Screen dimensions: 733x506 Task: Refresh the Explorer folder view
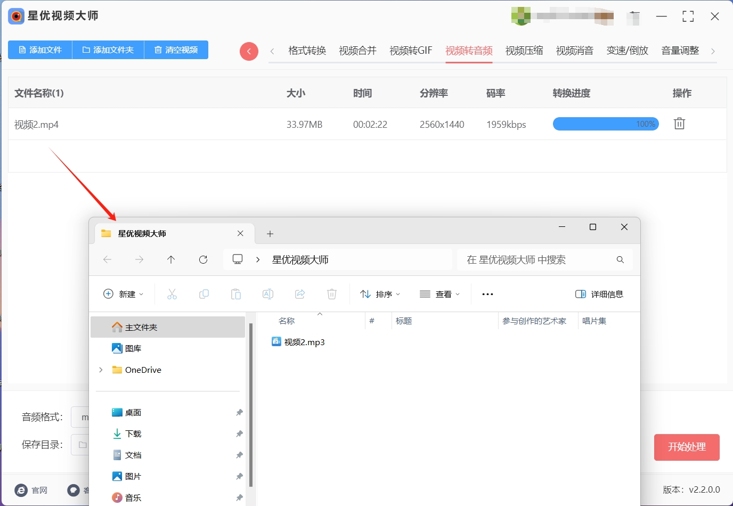[203, 259]
